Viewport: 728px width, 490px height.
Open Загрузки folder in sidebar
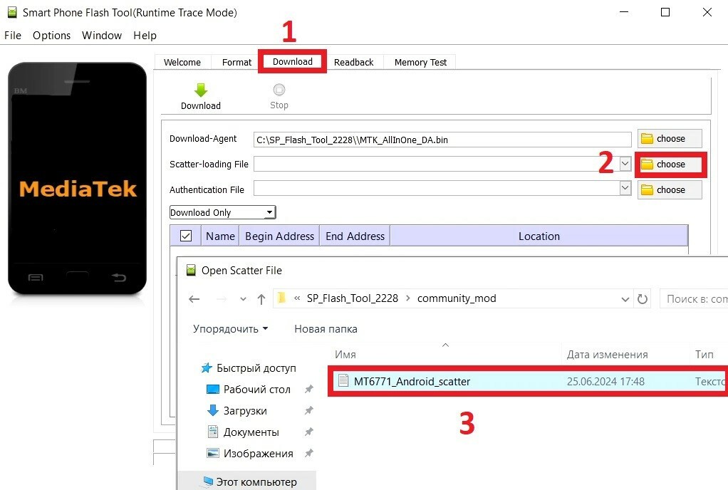[245, 411]
